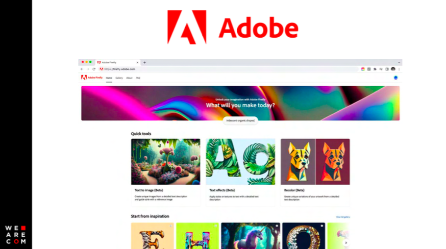Open a new browser tab
The width and height of the screenshot is (446, 249).
coord(144,63)
